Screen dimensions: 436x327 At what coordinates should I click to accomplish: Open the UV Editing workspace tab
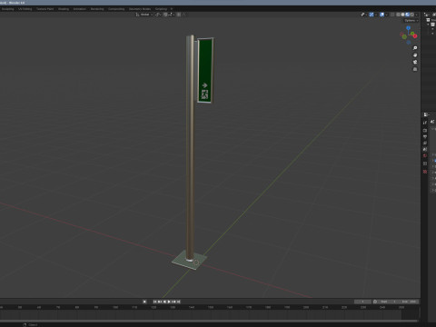25,9
